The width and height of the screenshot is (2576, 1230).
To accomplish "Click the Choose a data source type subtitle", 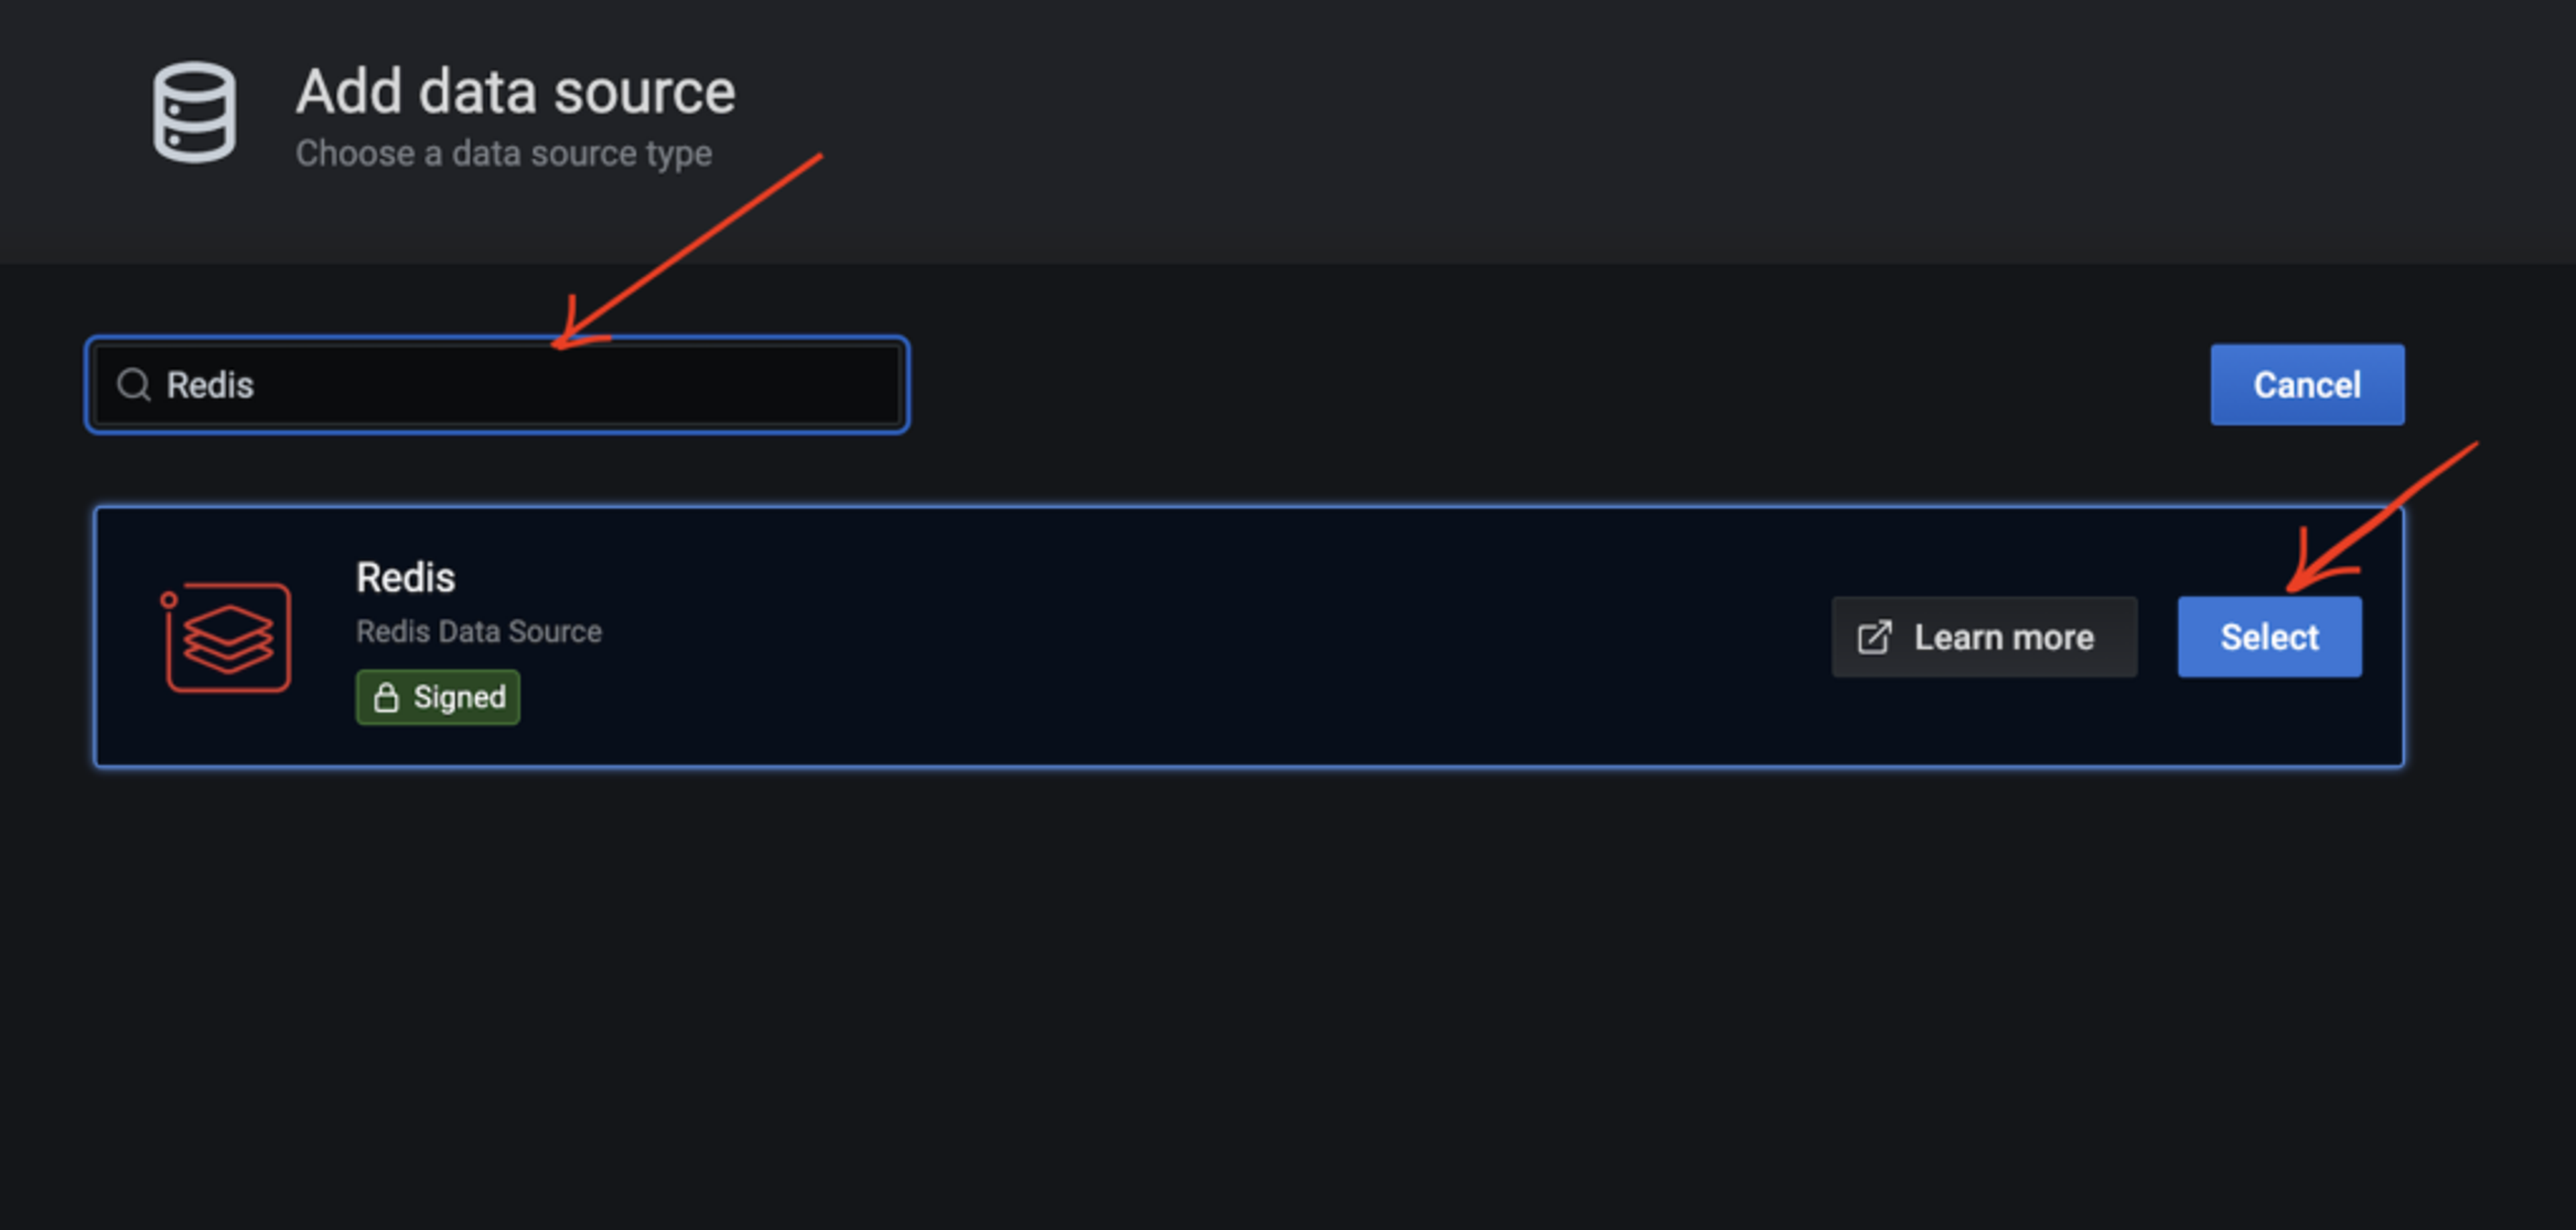I will [503, 154].
